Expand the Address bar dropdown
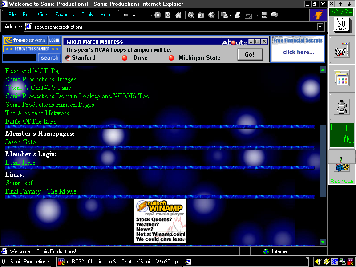 click(x=320, y=27)
